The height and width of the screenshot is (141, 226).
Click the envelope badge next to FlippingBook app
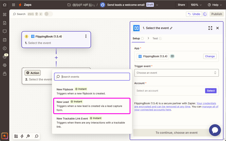point(172,56)
